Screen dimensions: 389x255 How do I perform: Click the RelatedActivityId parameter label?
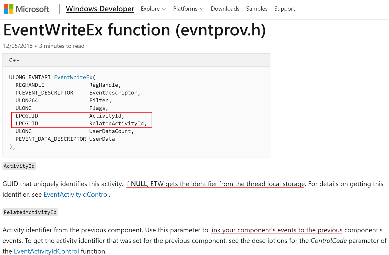(30, 212)
